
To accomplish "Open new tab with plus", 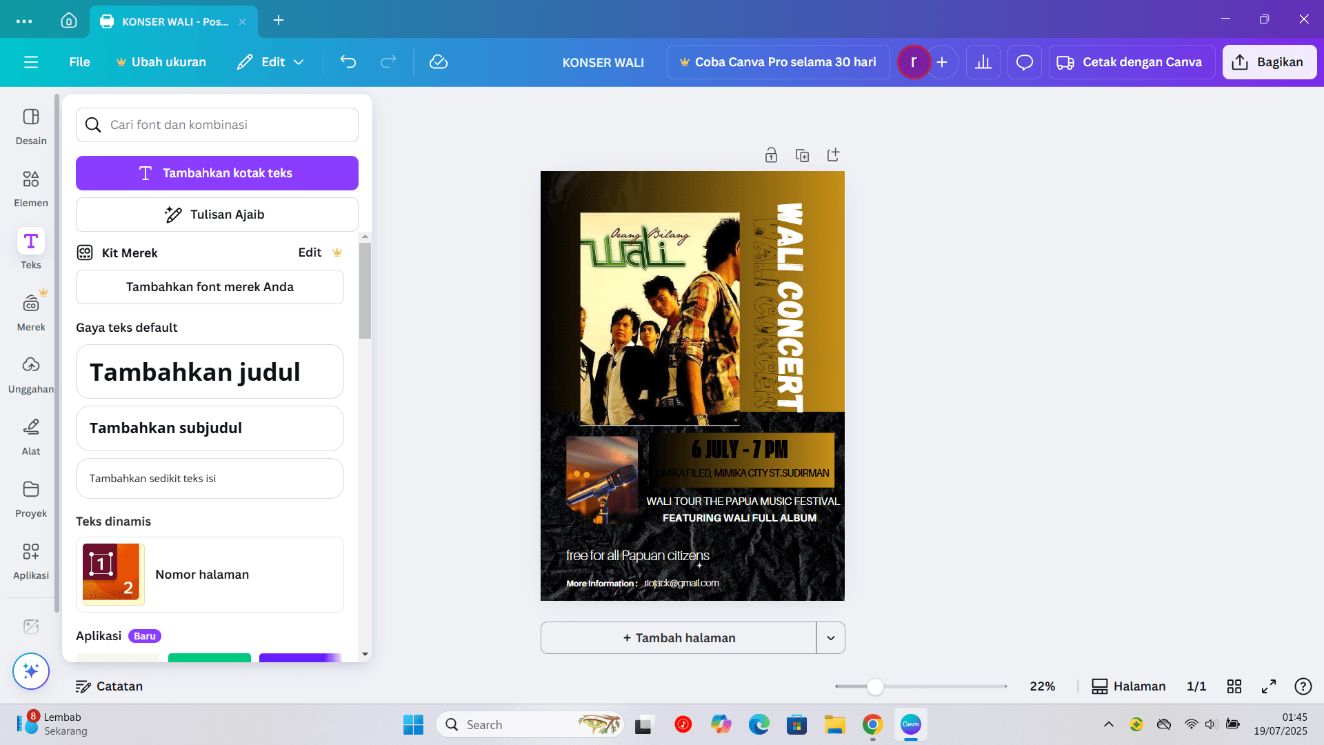I will click(x=279, y=21).
